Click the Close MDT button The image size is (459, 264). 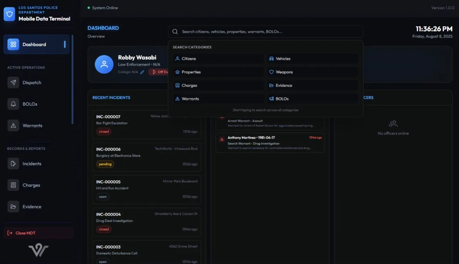(38, 233)
